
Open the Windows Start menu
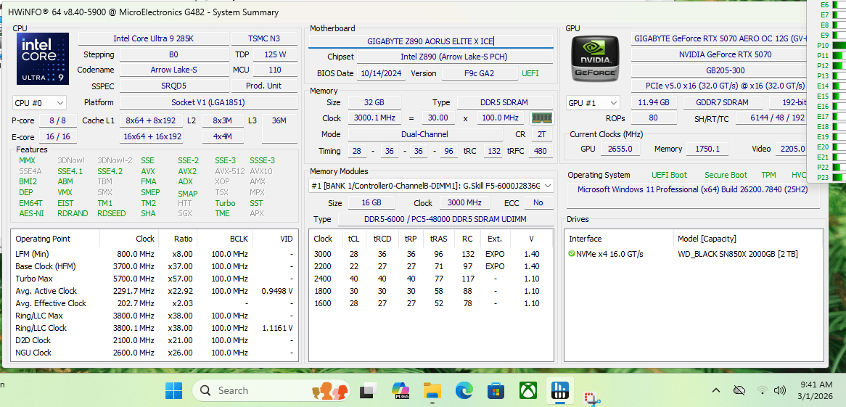click(x=173, y=390)
